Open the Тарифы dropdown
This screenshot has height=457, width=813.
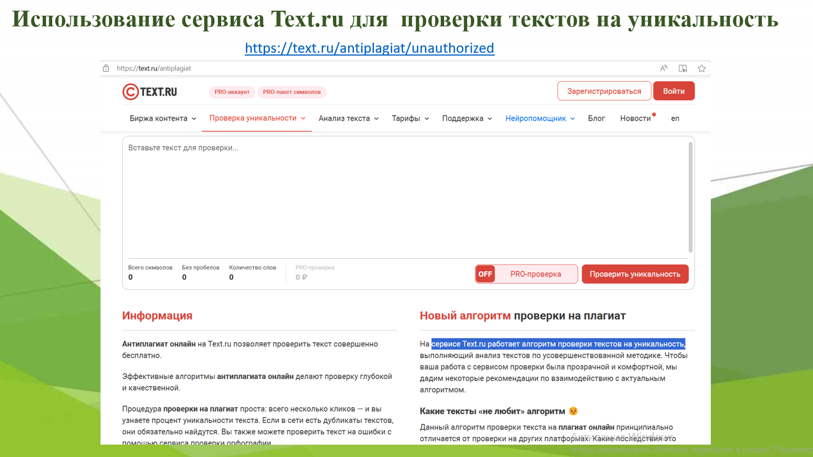(x=410, y=118)
